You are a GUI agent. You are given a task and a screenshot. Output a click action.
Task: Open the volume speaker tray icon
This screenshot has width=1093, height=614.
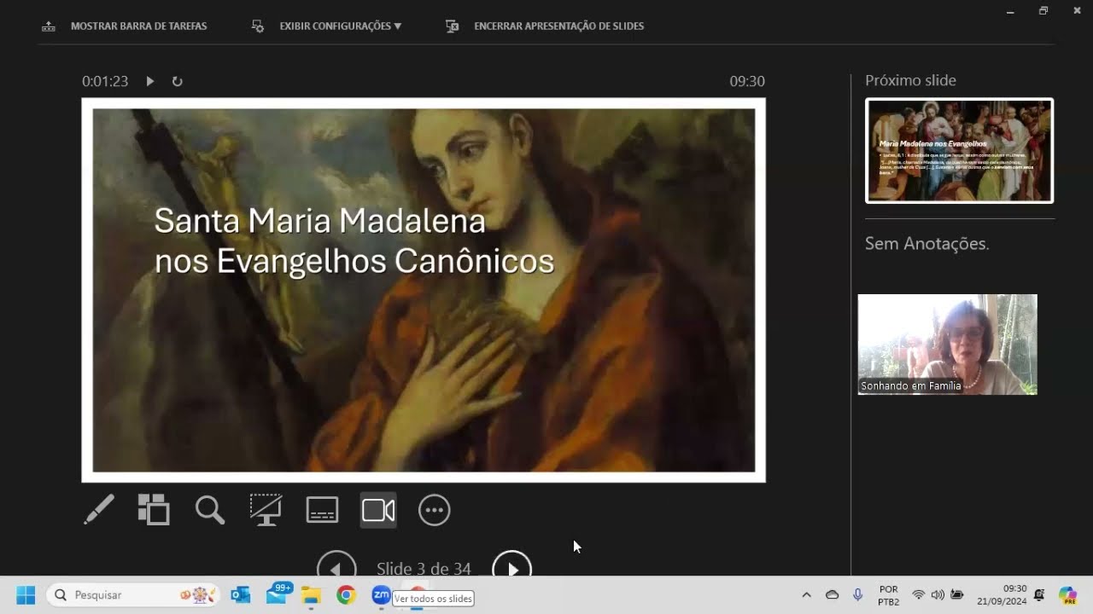tap(938, 594)
